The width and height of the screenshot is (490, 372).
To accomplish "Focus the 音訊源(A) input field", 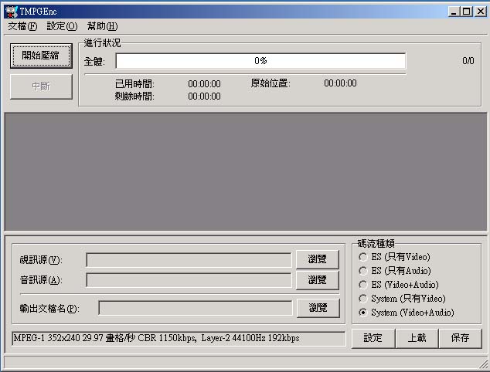I will point(189,280).
